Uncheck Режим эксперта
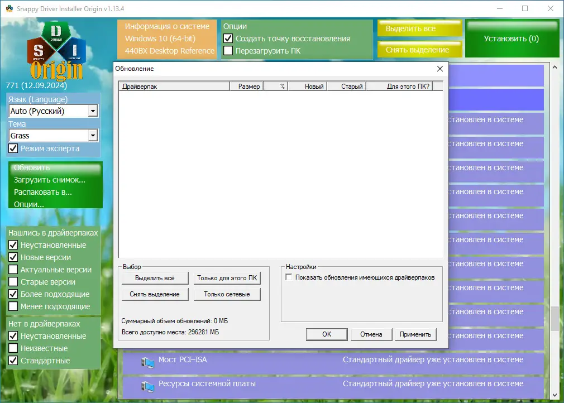Image resolution: width=564 pixels, height=403 pixels. pyautogui.click(x=12, y=148)
